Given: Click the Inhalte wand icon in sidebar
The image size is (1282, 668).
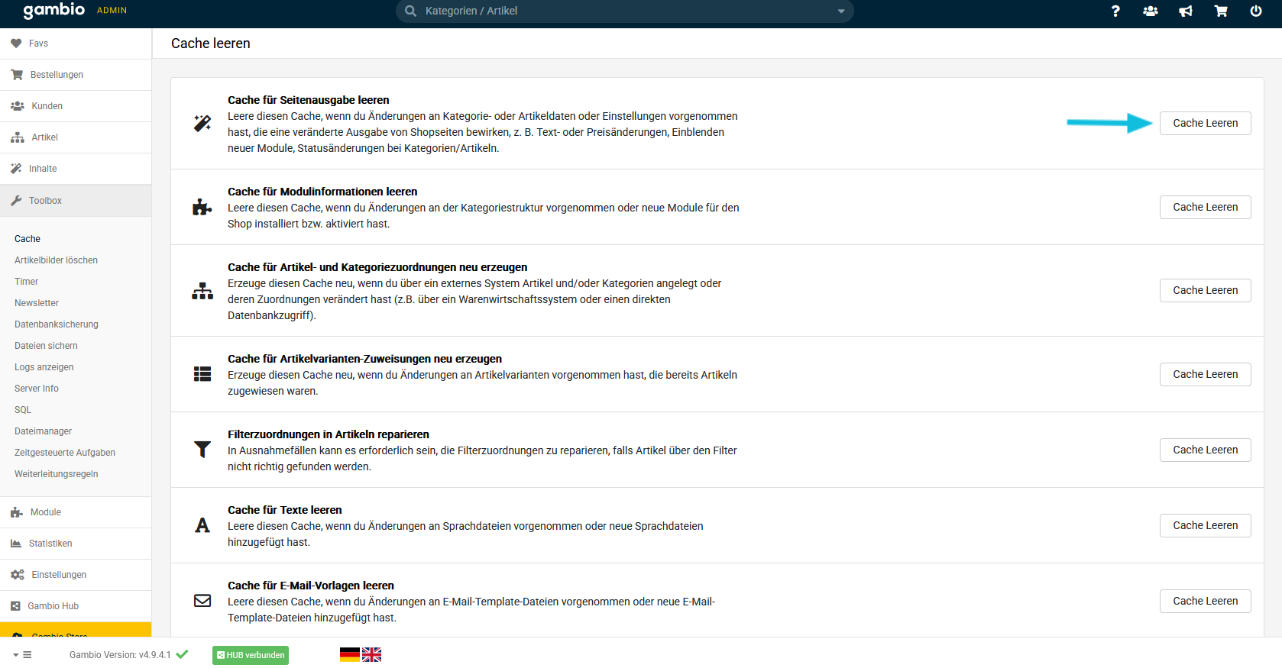Looking at the screenshot, I should [x=16, y=169].
